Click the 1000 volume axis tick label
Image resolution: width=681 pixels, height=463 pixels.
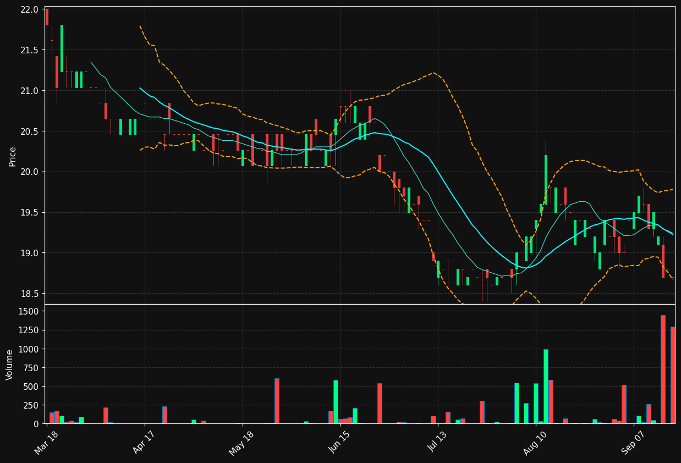coord(29,349)
